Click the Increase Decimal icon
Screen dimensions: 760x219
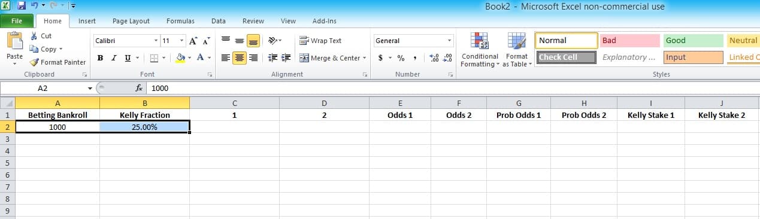click(x=435, y=58)
